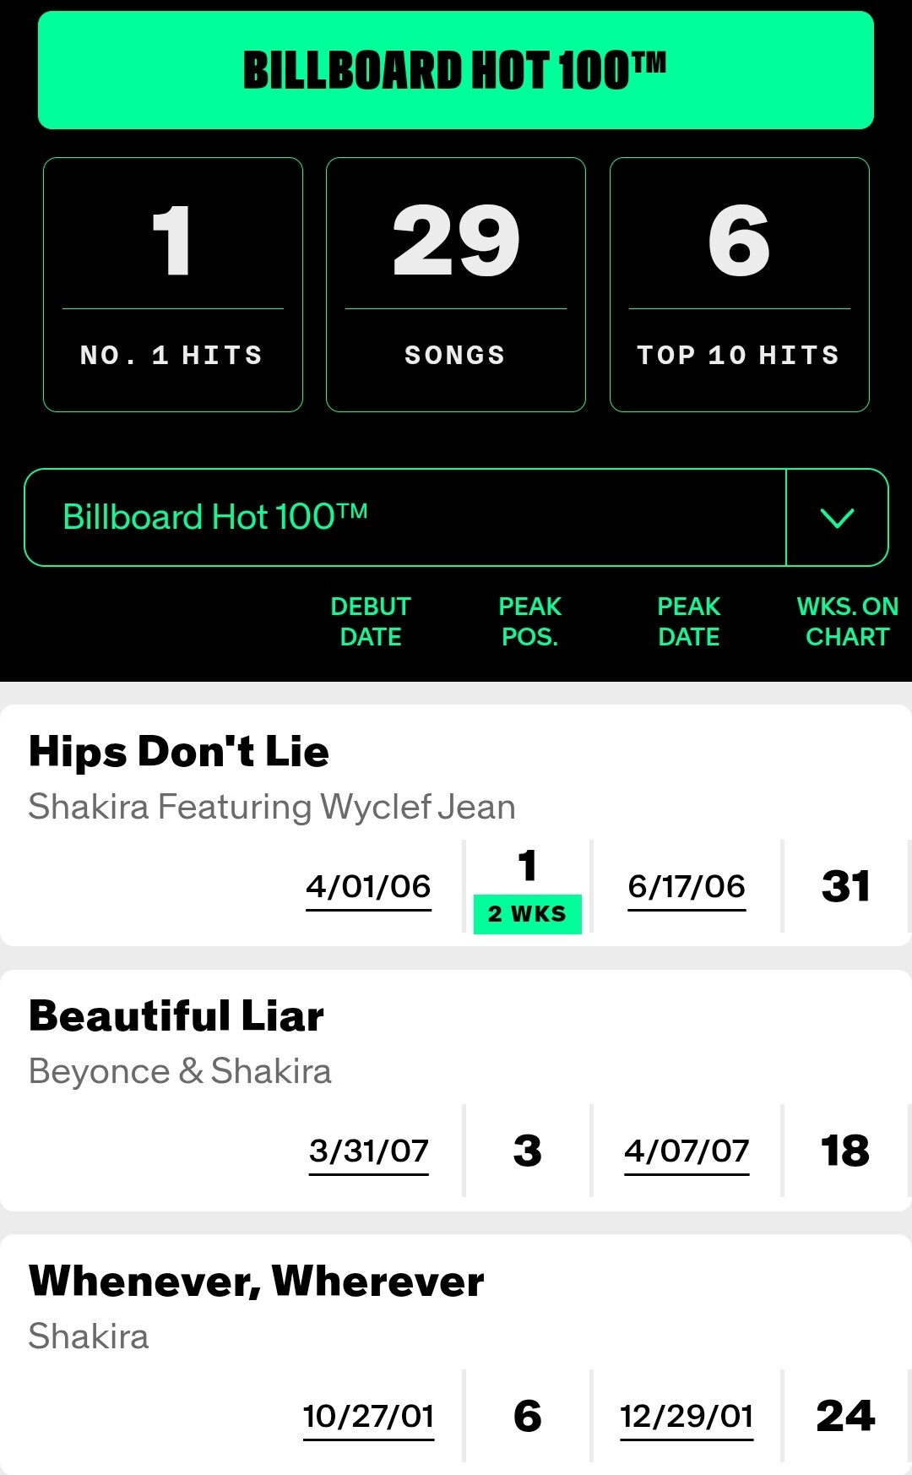
Task: Click the Peak Date column header
Action: 689,622
